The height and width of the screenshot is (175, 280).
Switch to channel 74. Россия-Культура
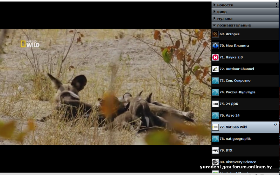click(x=245, y=92)
